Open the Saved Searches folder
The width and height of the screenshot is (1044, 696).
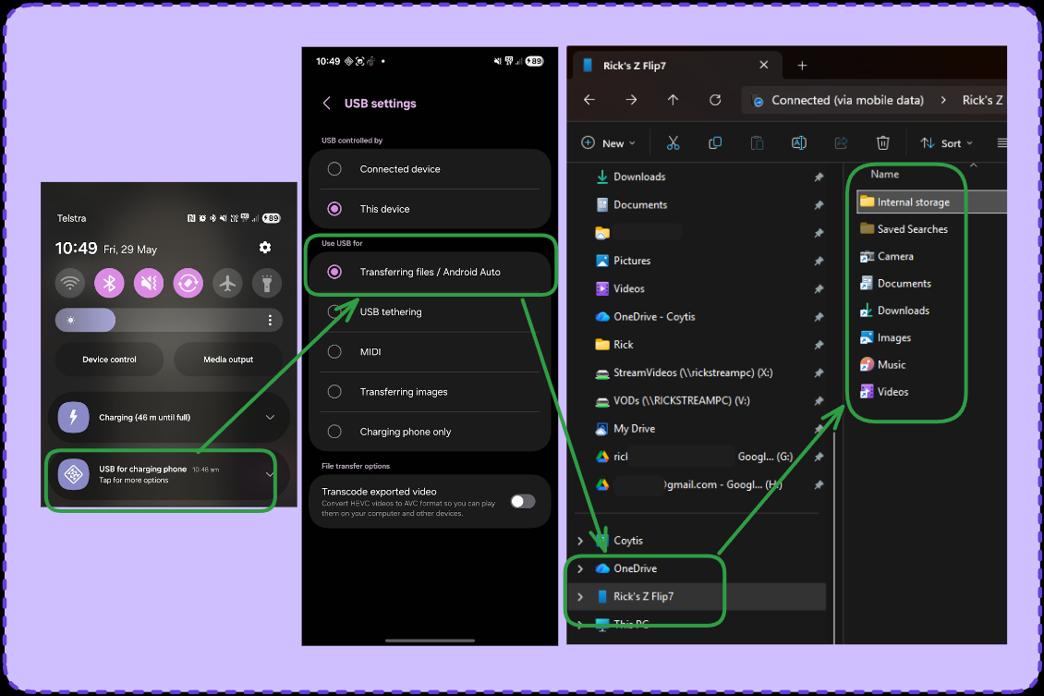click(x=912, y=229)
